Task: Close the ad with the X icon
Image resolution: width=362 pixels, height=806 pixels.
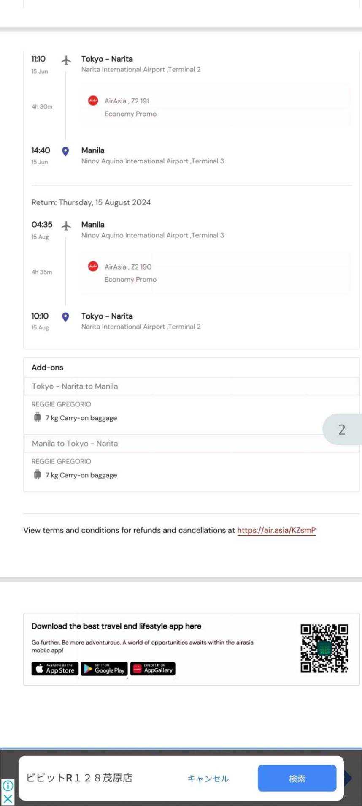Action: pyautogui.click(x=8, y=798)
